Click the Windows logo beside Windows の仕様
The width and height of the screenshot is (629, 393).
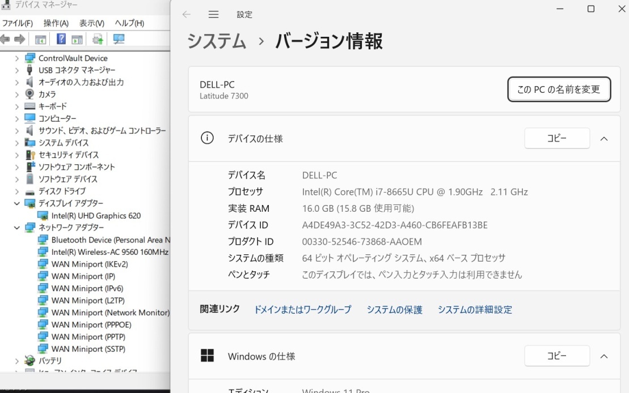[207, 356]
